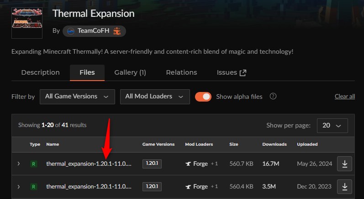Show the +1 extra mod loaders in the 16.7M row

pos(214,164)
